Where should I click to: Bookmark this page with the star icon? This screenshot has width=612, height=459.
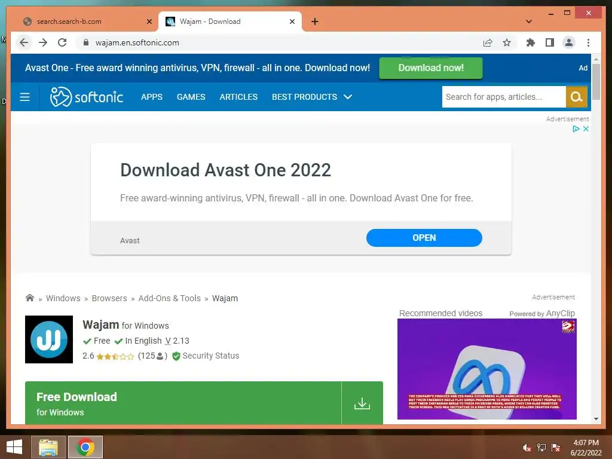click(x=507, y=42)
